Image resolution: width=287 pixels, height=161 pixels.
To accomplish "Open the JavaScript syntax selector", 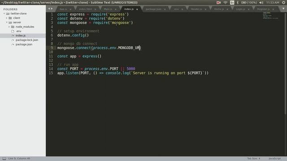I will tap(274, 158).
